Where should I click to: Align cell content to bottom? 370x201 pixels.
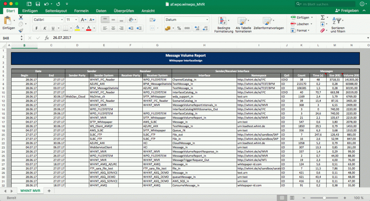click(x=121, y=20)
